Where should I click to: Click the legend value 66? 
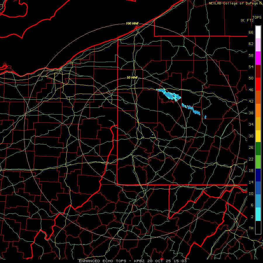pos(251,32)
